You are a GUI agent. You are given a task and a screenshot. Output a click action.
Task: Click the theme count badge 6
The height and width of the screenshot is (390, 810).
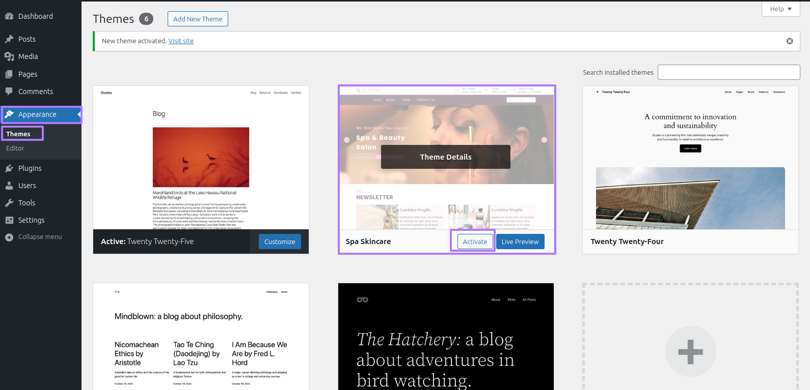point(146,19)
